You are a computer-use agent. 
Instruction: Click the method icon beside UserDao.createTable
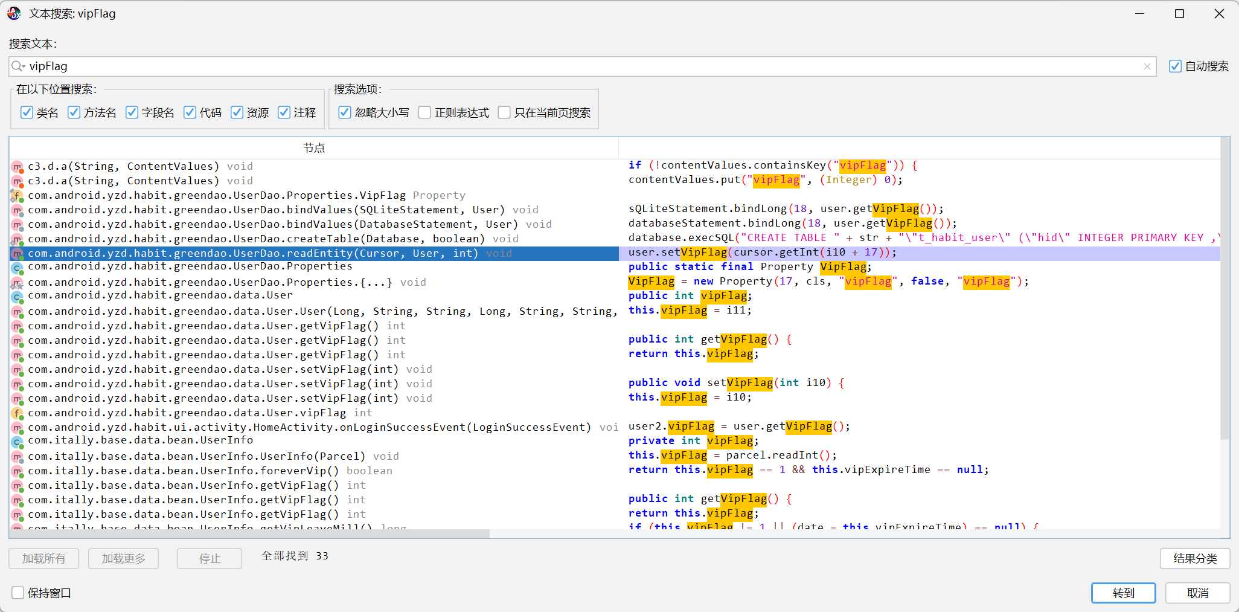tap(17, 239)
